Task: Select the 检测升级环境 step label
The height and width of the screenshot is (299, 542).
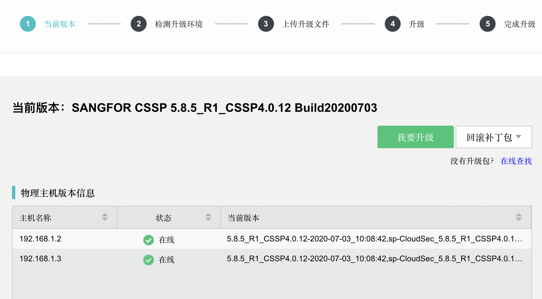Action: pyautogui.click(x=179, y=23)
